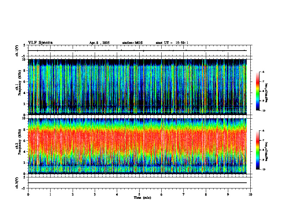The height and width of the screenshot is (218, 282).
Task: Select the date text "Apr. 8 , 2025"
Action: [99, 43]
